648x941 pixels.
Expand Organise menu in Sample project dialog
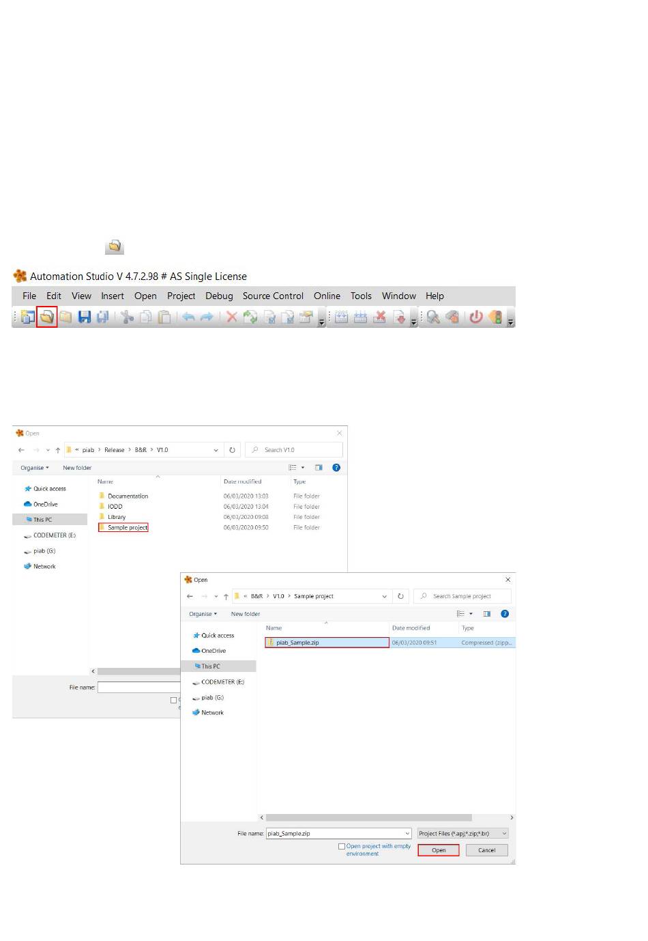[x=203, y=614]
